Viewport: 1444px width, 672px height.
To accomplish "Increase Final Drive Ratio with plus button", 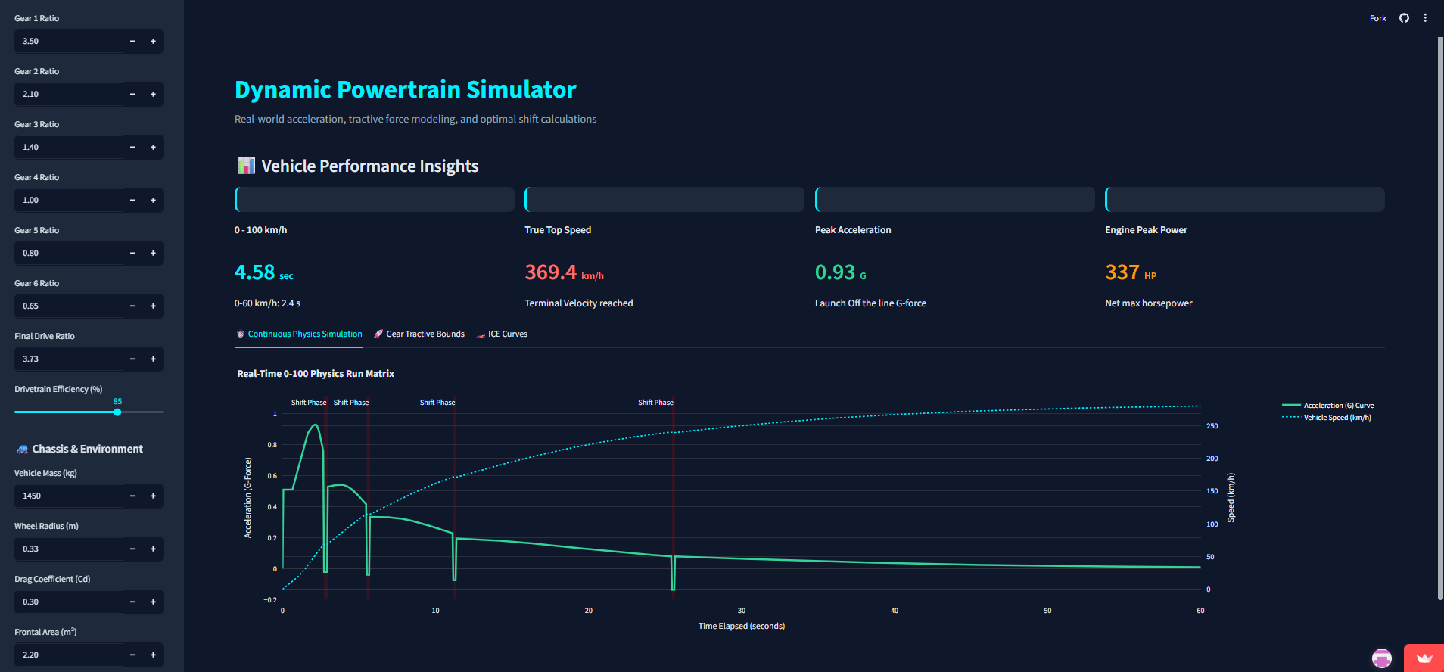I will click(x=153, y=359).
